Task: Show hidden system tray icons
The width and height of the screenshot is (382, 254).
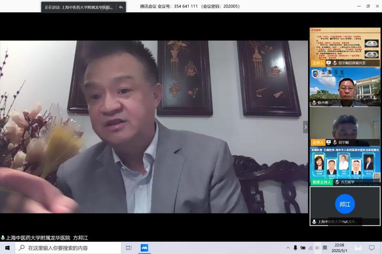Action: 288,248
